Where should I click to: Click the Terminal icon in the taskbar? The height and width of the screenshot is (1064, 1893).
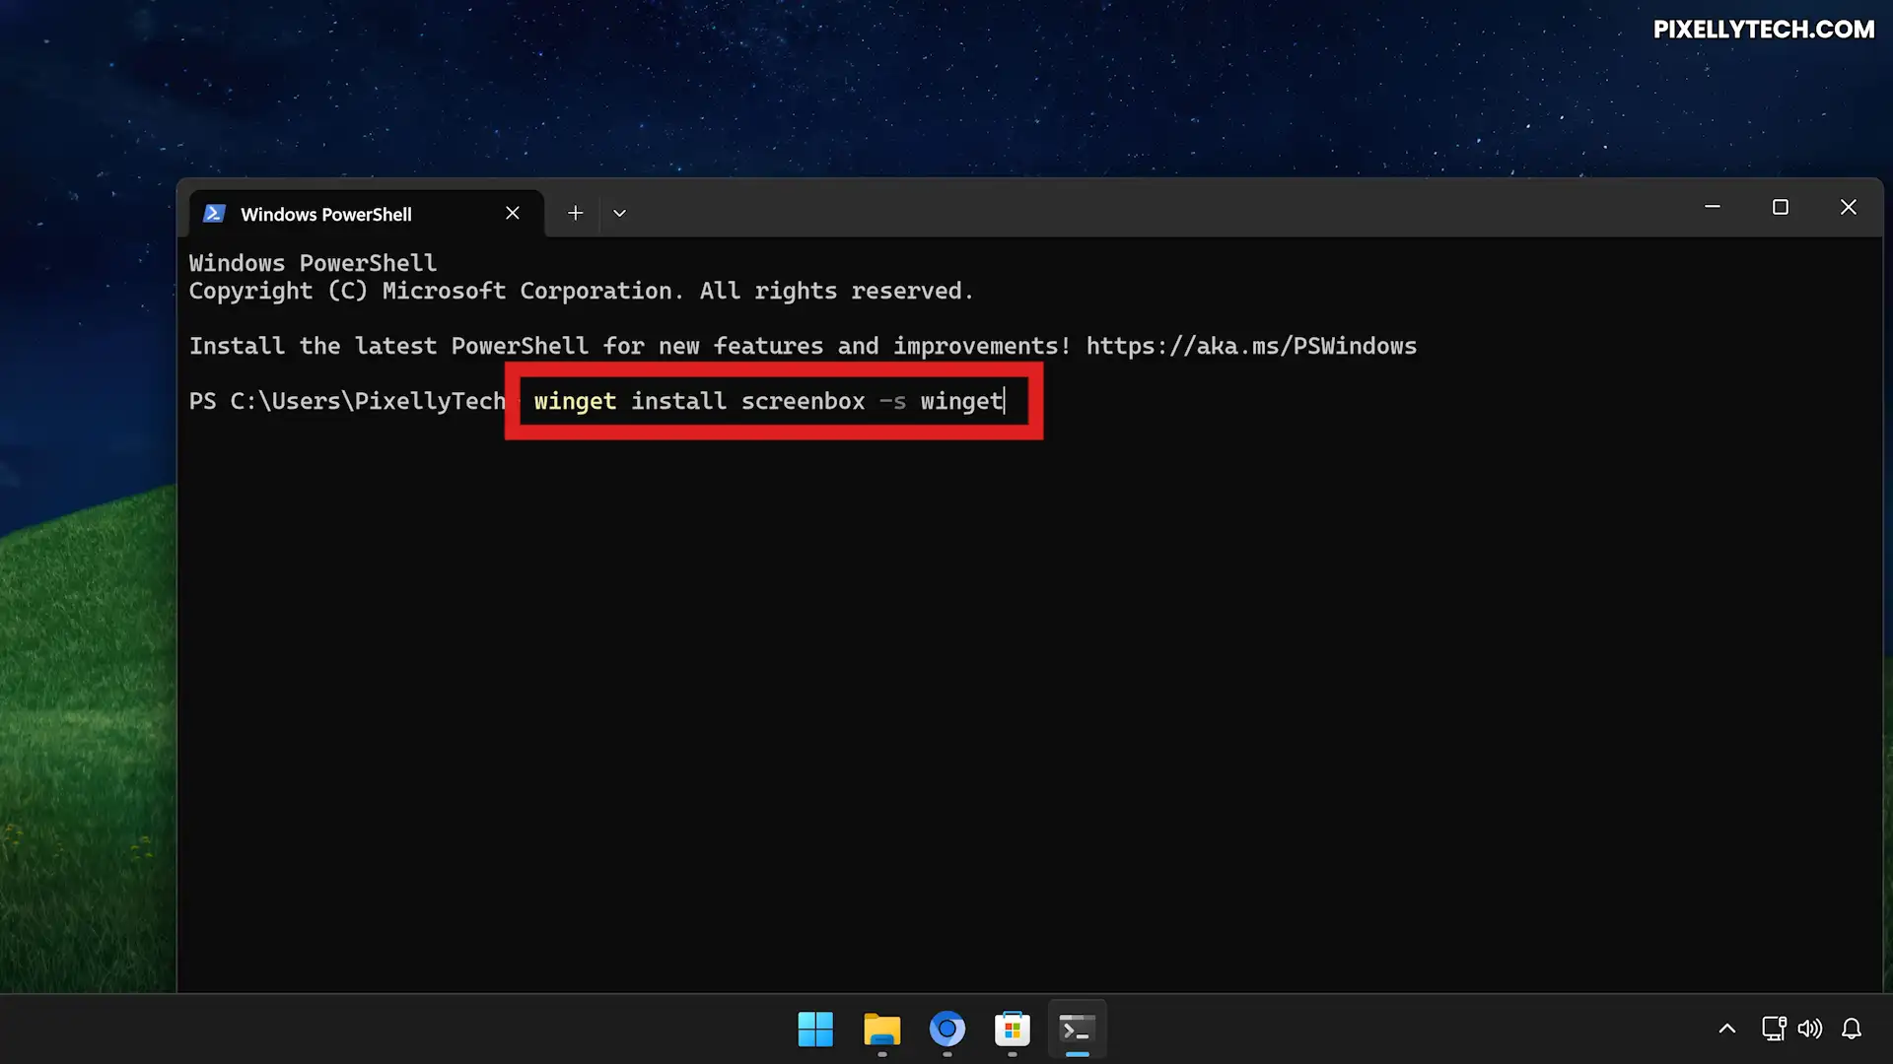click(1078, 1030)
